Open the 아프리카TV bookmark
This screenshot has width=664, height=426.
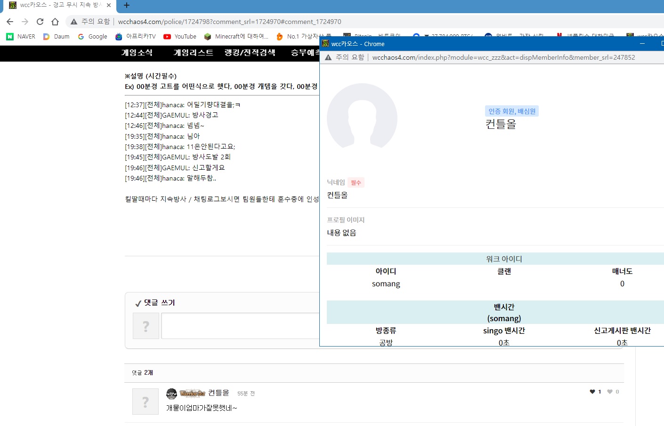(136, 36)
